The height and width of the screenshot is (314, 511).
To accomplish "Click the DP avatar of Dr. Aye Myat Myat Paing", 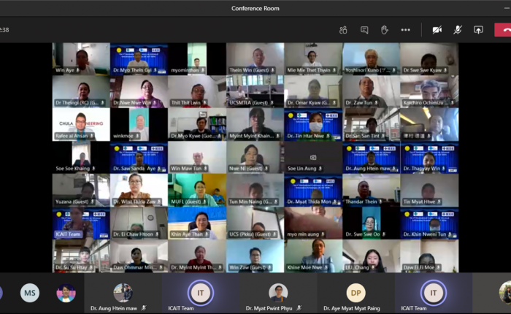I will pos(355,293).
